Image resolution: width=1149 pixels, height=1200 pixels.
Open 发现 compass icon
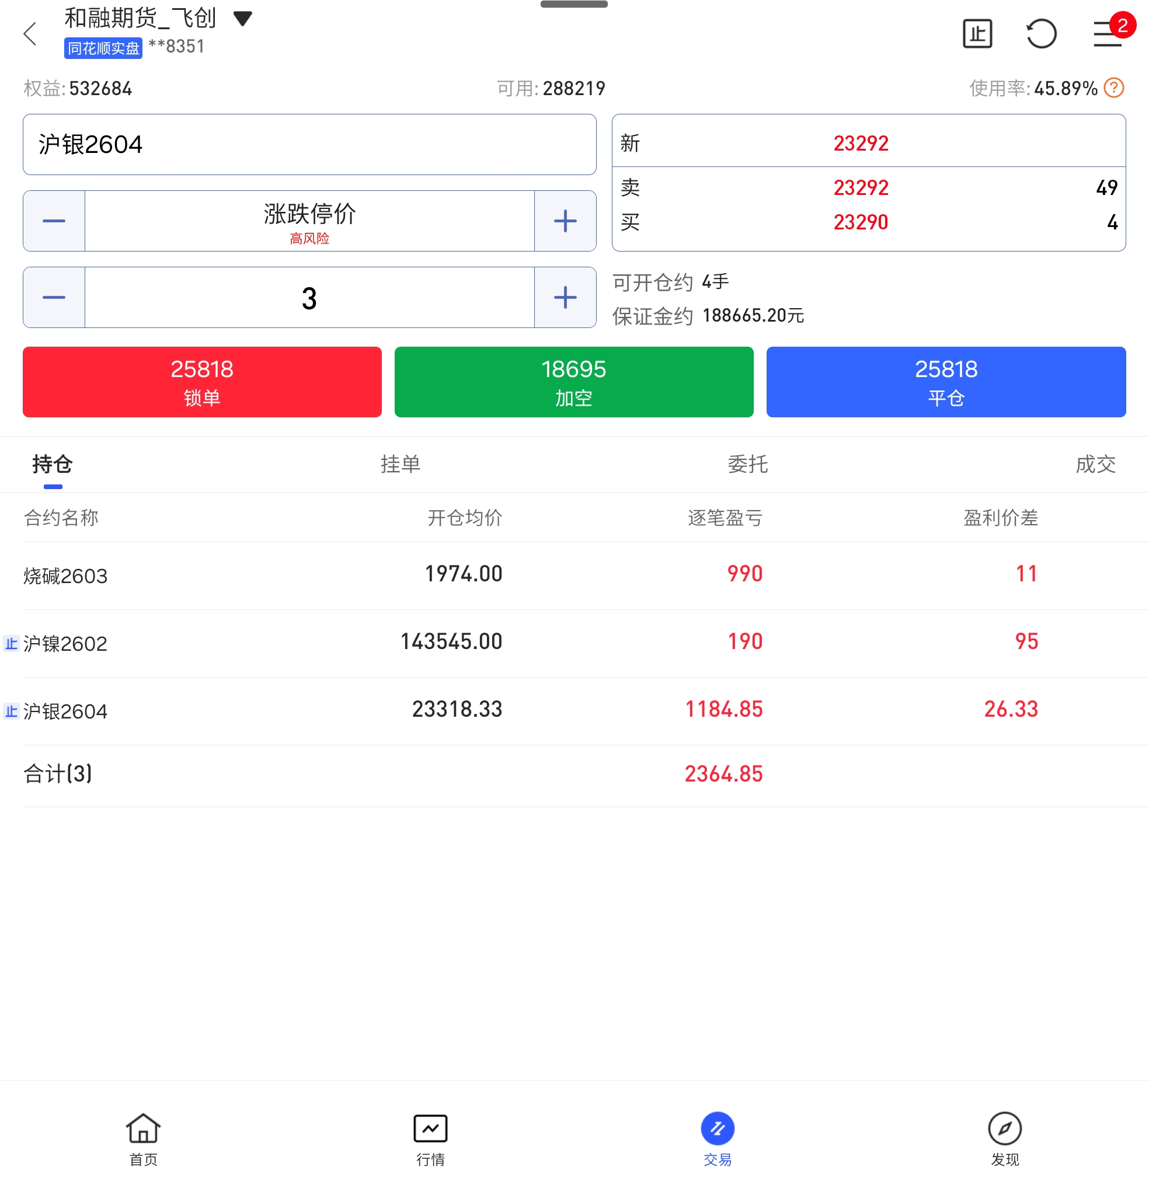[1004, 1128]
